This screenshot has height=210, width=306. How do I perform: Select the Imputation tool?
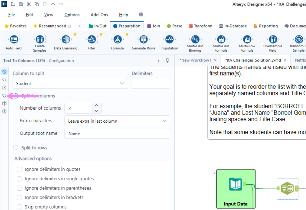pyautogui.click(x=169, y=42)
